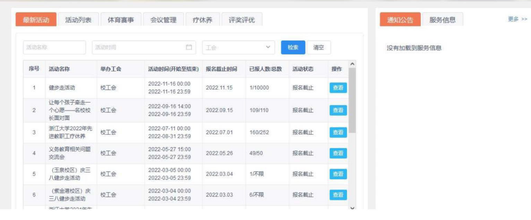This screenshot has width=531, height=220.
Task: Click 查看 for 义务教育相关问题交流会
Action: click(x=338, y=153)
